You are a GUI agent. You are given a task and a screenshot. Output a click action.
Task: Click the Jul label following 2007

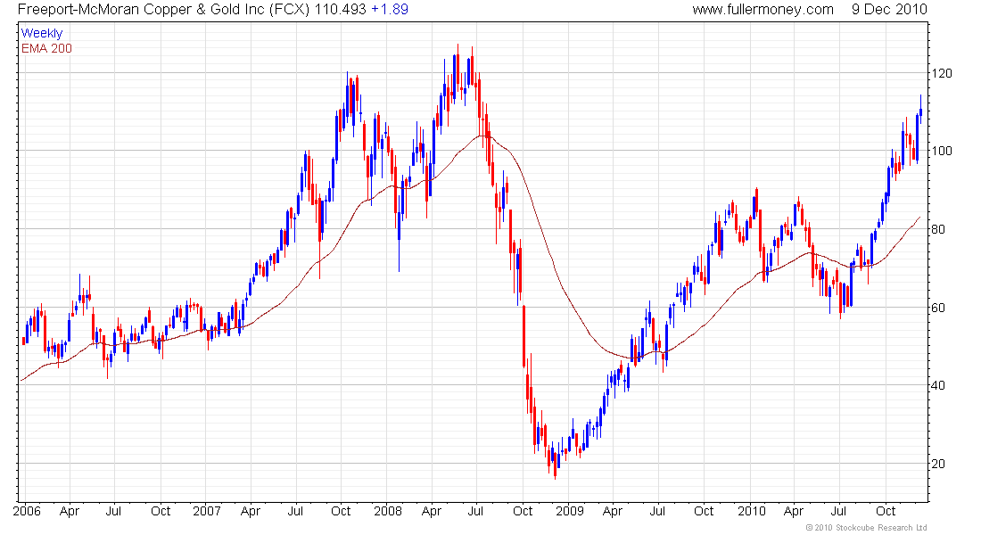click(x=295, y=511)
